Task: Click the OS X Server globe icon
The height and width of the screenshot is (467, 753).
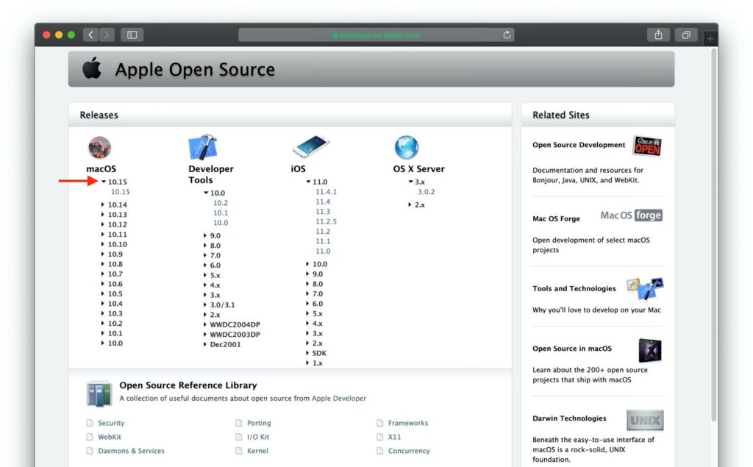Action: coord(407,146)
